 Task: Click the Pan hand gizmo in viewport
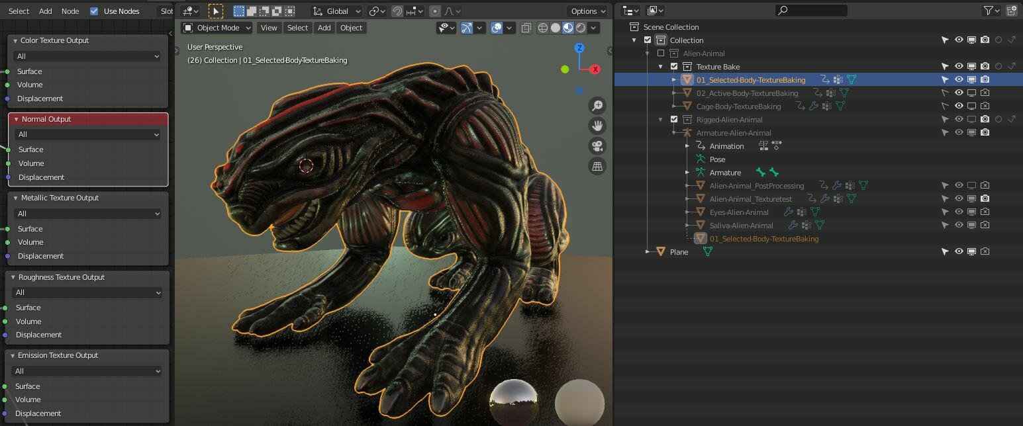tap(597, 126)
